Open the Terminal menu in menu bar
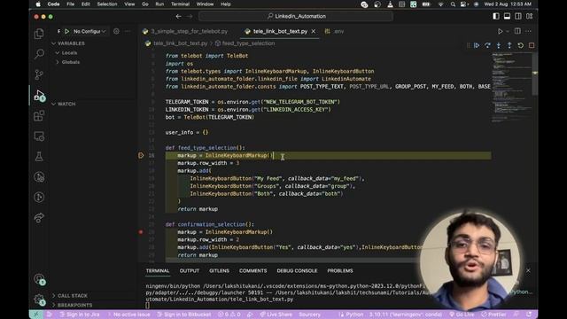Image resolution: width=567 pixels, height=319 pixels. pyautogui.click(x=180, y=4)
